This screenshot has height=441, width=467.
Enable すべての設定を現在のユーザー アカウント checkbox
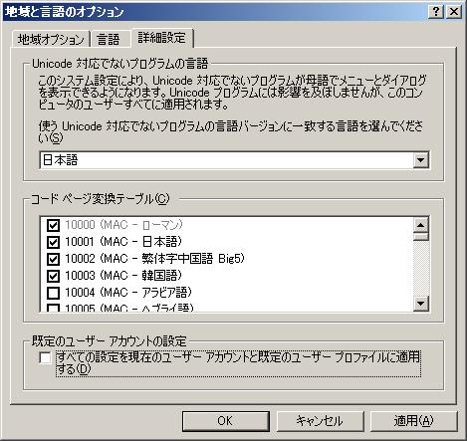point(45,357)
